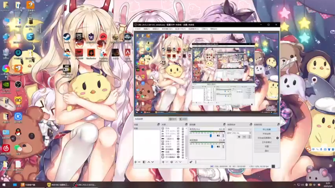Select the EA desktop icon
Viewport: 335px width, 188px height.
tap(103, 38)
